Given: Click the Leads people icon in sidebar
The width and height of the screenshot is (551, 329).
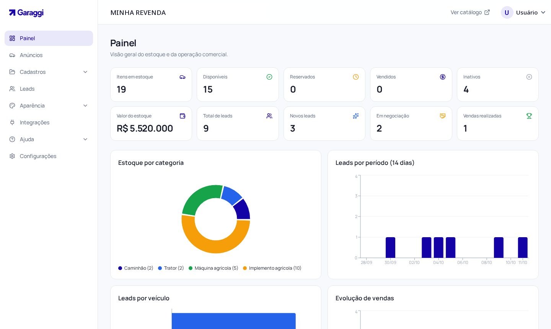Looking at the screenshot, I should click(12, 89).
